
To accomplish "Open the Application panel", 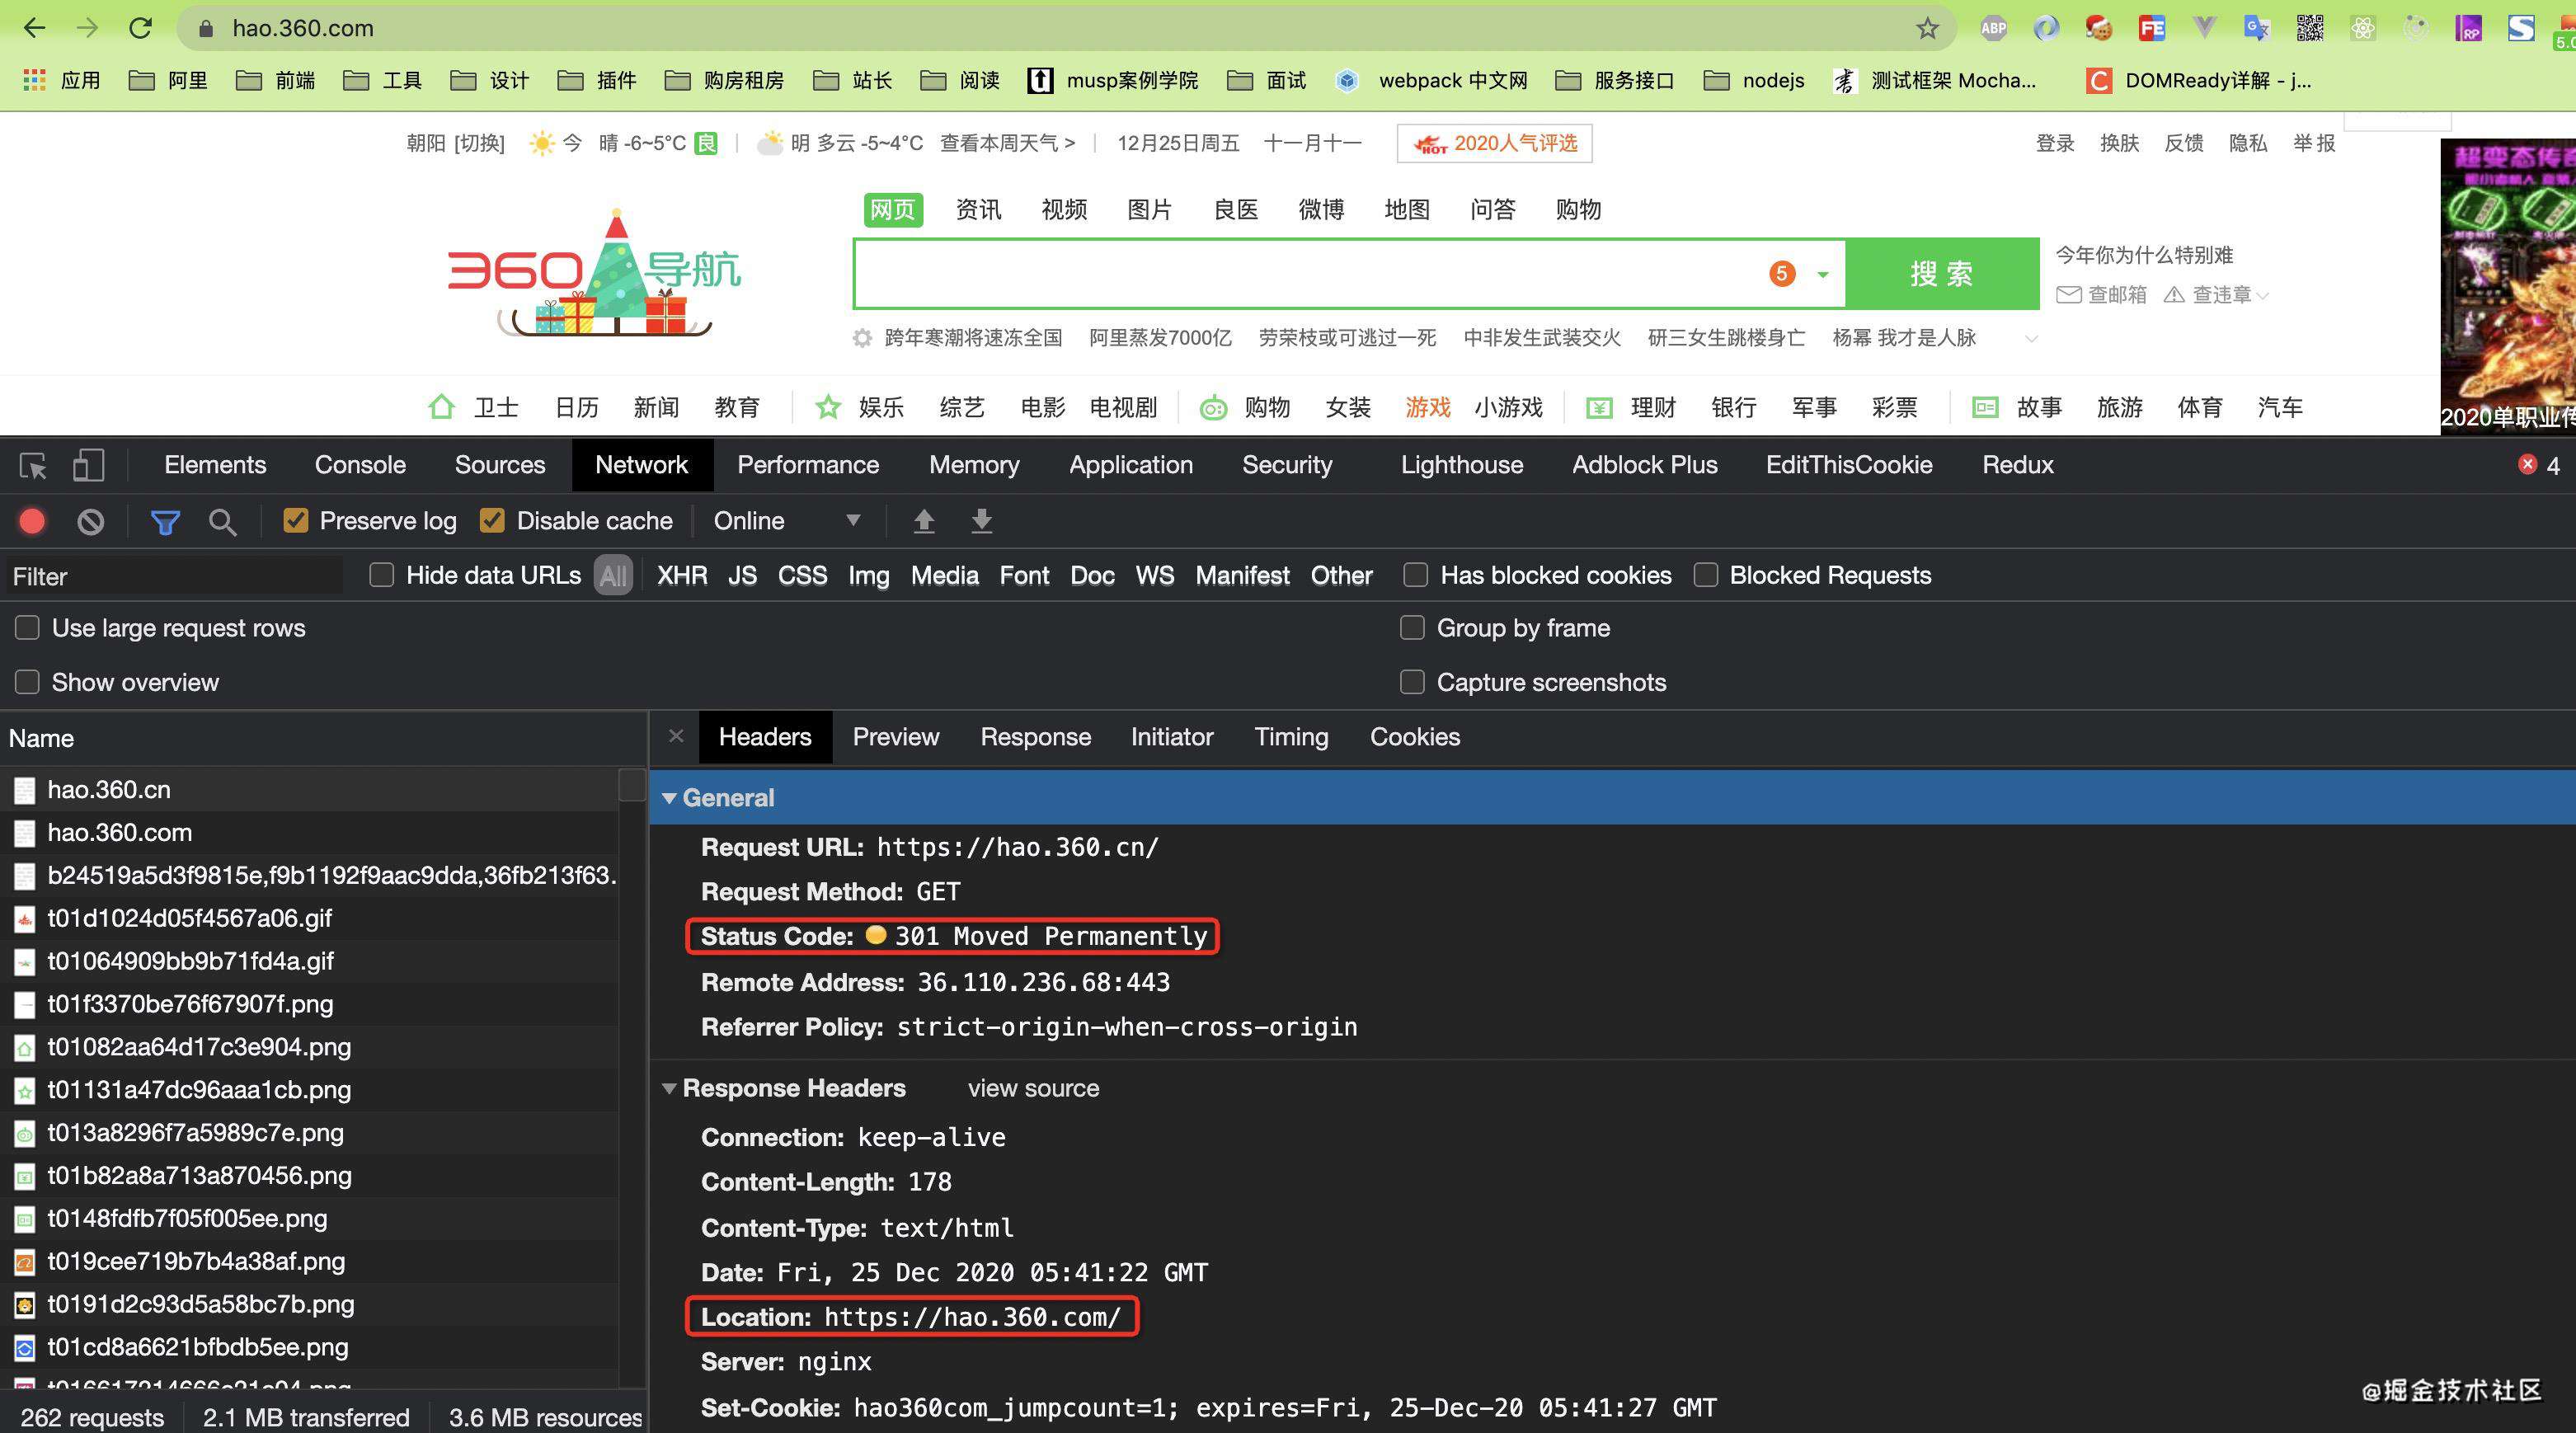I will 1131,465.
